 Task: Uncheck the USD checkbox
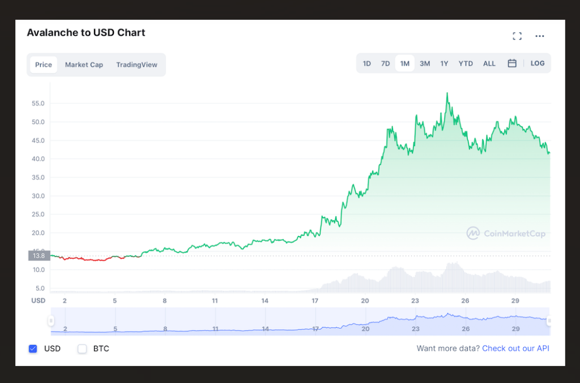[x=33, y=348]
